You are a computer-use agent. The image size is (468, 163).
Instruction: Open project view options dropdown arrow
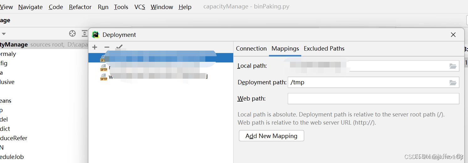(4, 34)
